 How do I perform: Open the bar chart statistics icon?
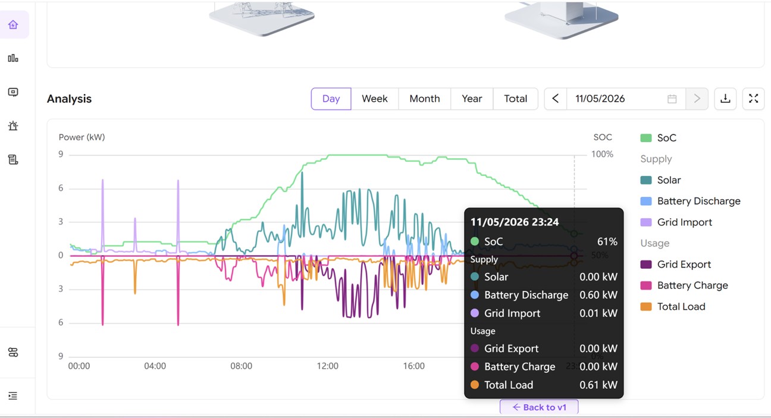click(13, 58)
